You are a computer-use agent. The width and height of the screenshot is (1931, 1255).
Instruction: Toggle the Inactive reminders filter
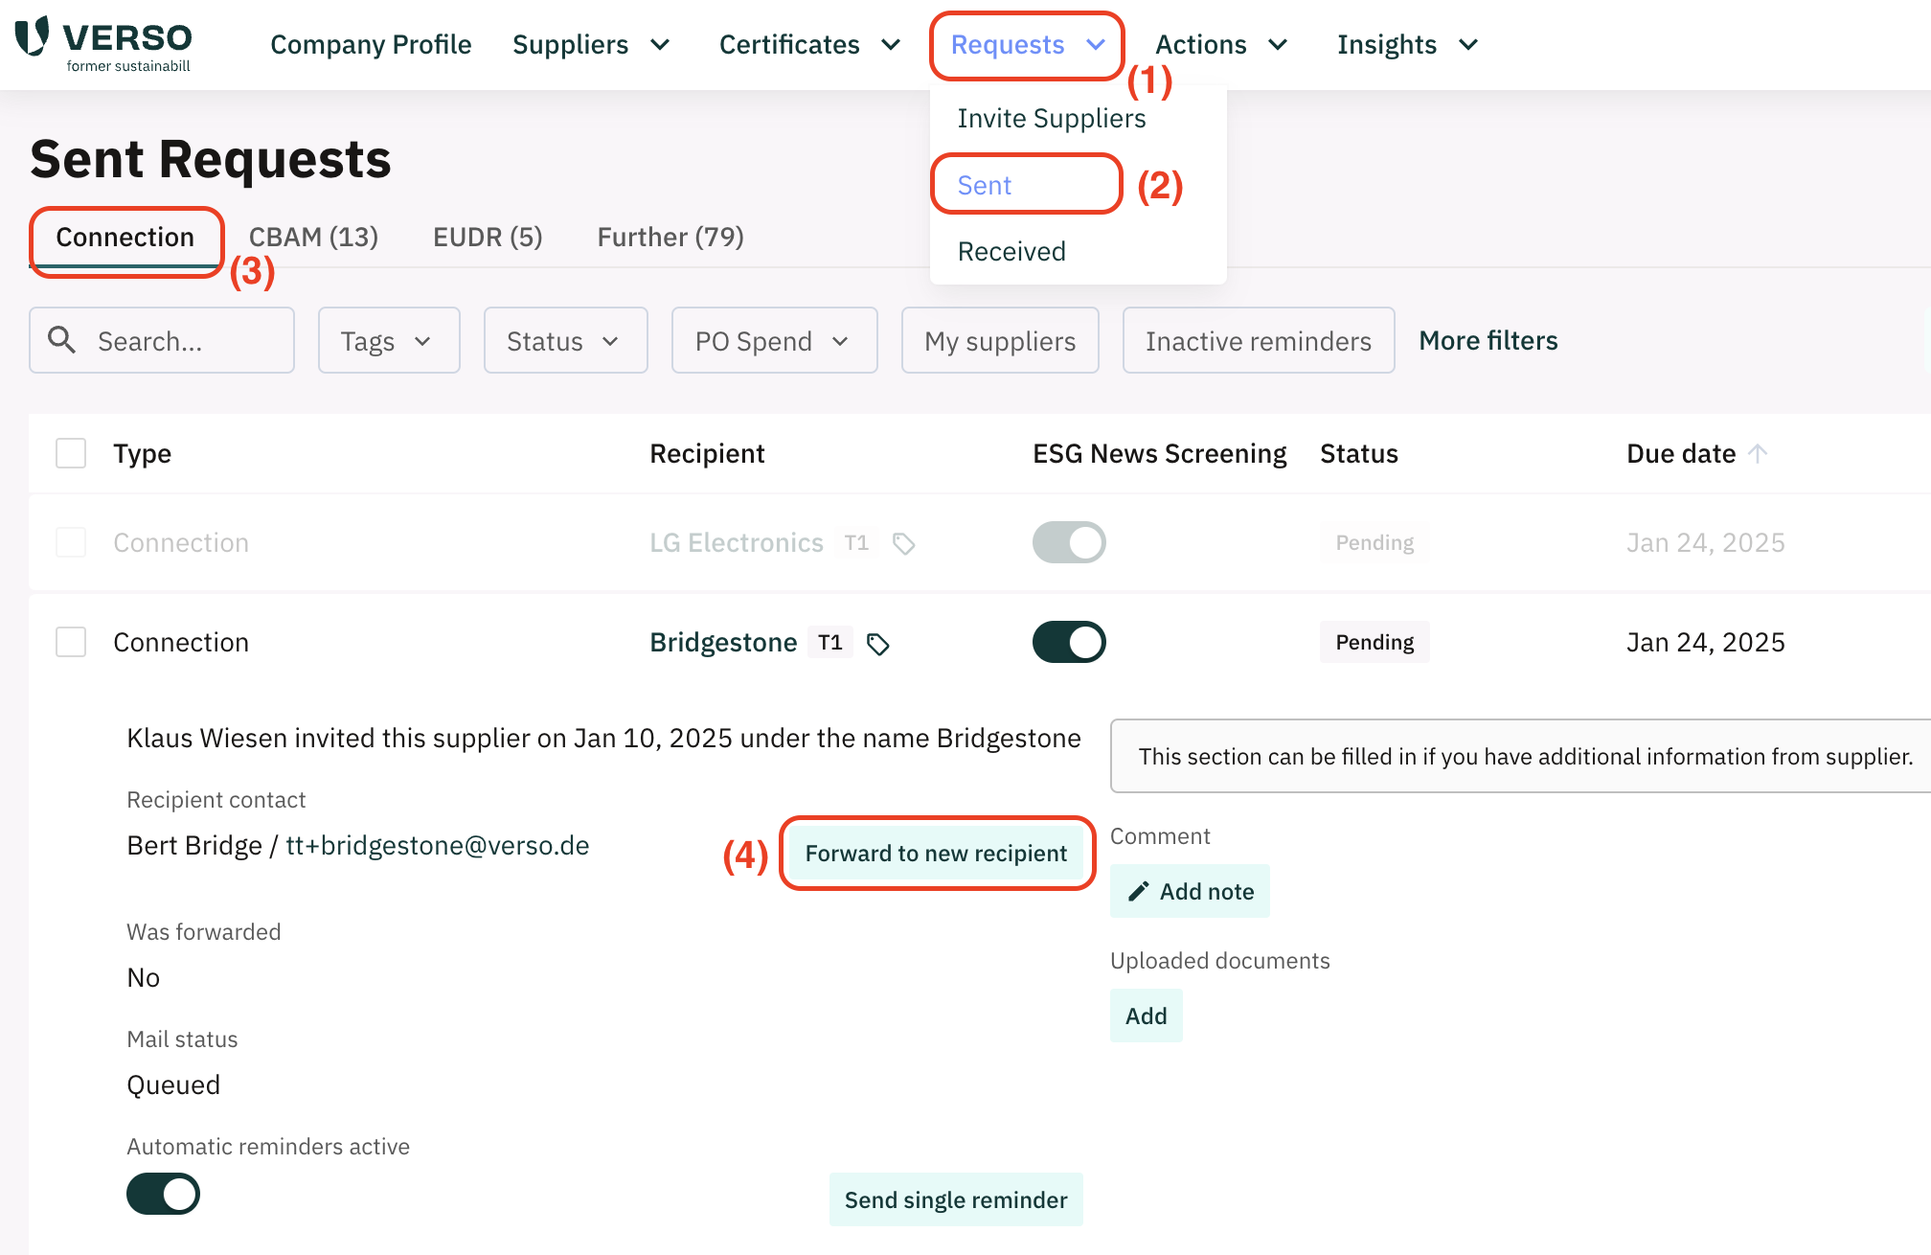pos(1259,340)
